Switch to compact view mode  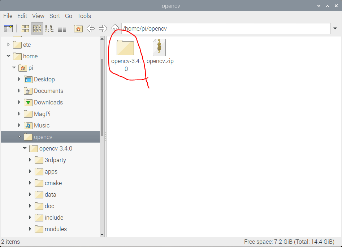pyautogui.click(x=49, y=28)
